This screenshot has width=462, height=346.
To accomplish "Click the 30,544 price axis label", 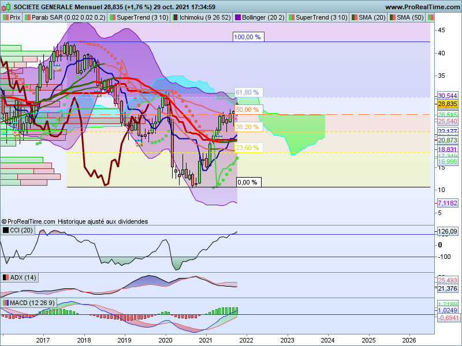I will tap(447, 96).
